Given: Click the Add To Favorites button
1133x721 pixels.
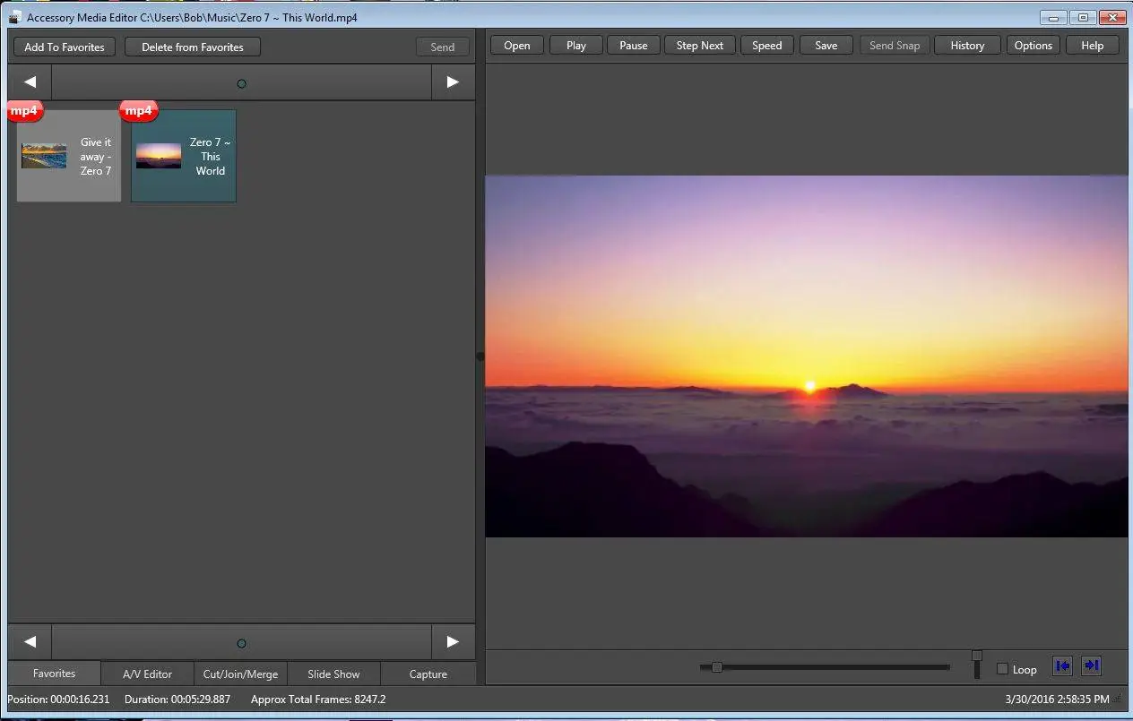Looking at the screenshot, I should click(x=65, y=47).
